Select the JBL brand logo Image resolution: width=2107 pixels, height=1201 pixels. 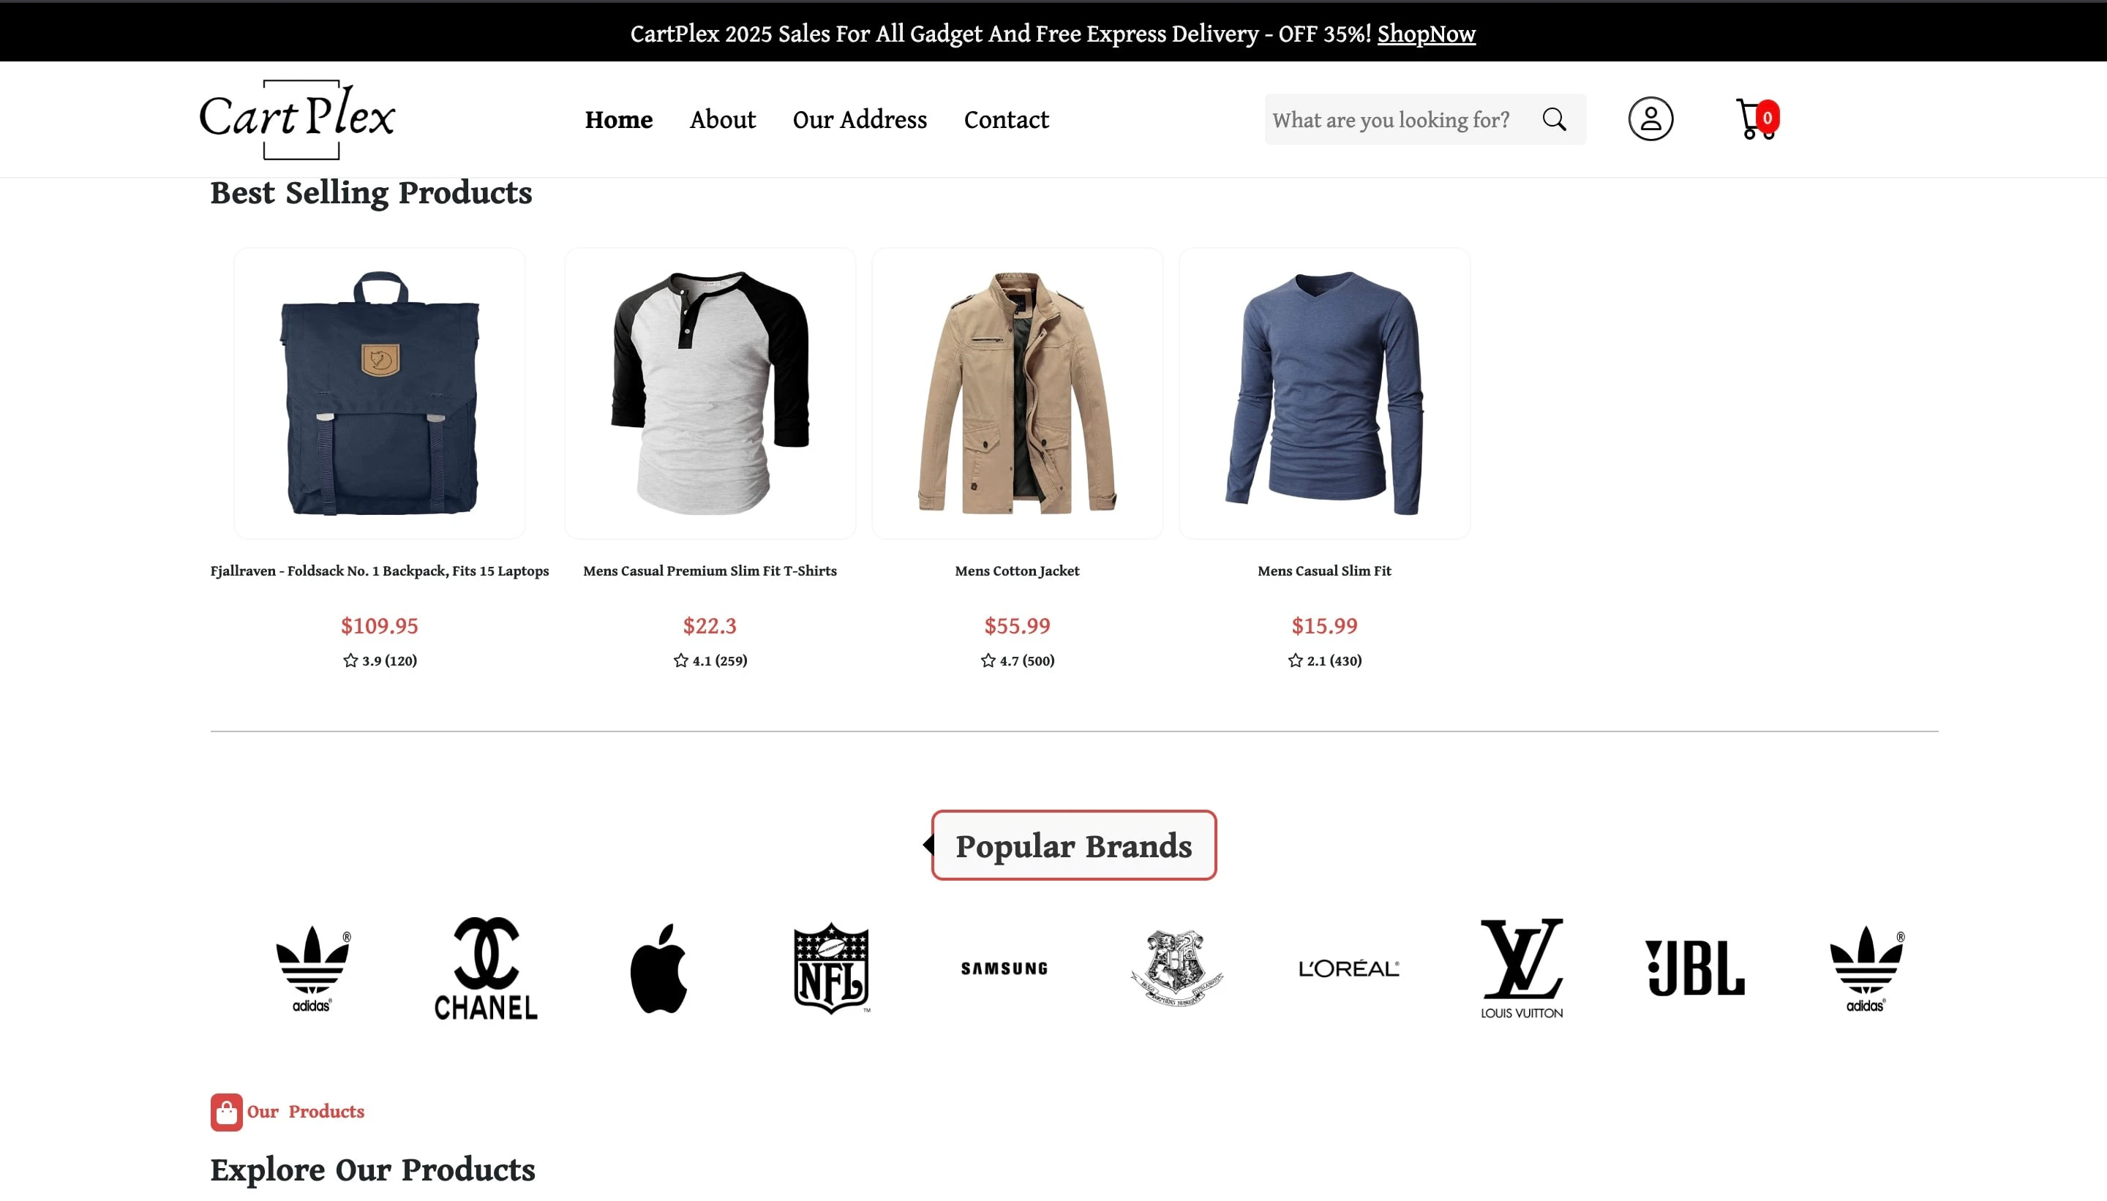1694,968
